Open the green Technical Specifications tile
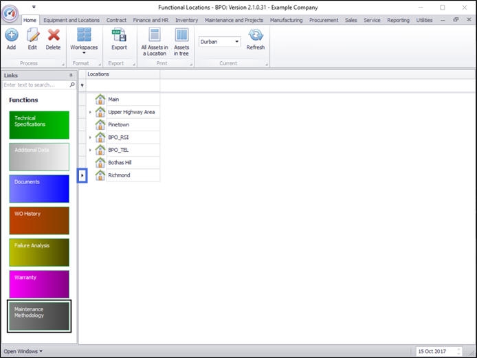This screenshot has height=358, width=477. 39,125
